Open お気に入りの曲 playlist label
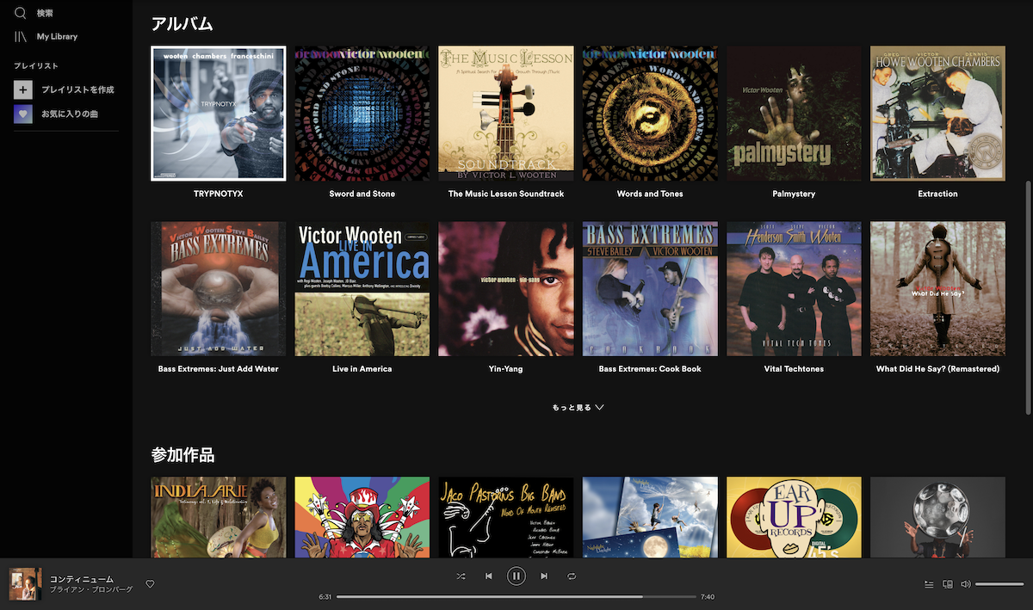This screenshot has width=1033, height=610. click(x=70, y=114)
